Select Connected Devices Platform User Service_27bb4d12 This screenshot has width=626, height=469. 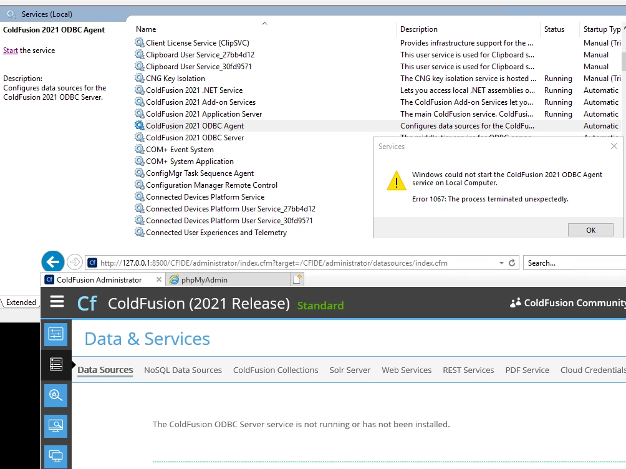pyautogui.click(x=231, y=209)
